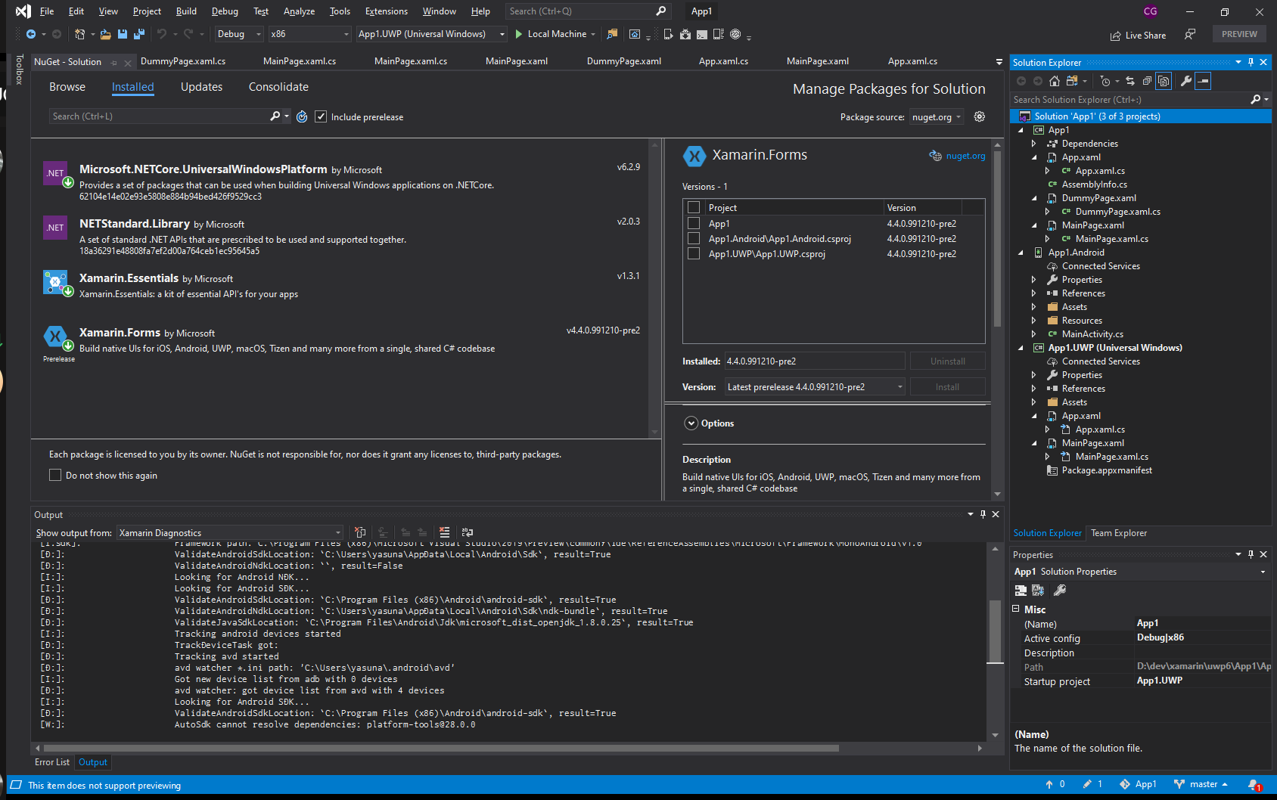
Task: Check the 'Do not show this again' box
Action: click(55, 475)
